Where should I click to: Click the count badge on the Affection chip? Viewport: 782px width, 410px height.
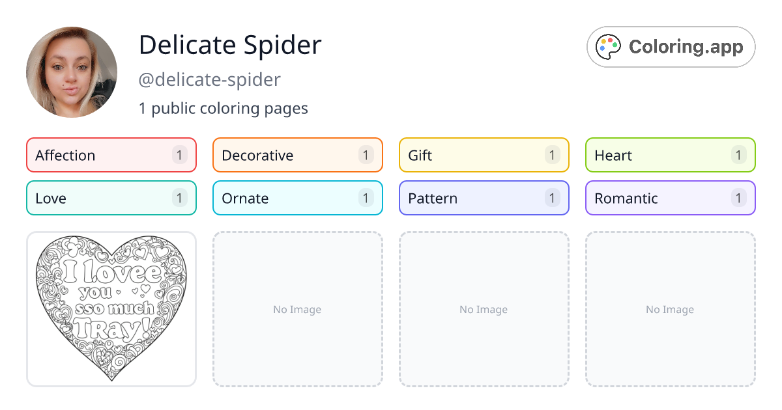[x=179, y=155]
